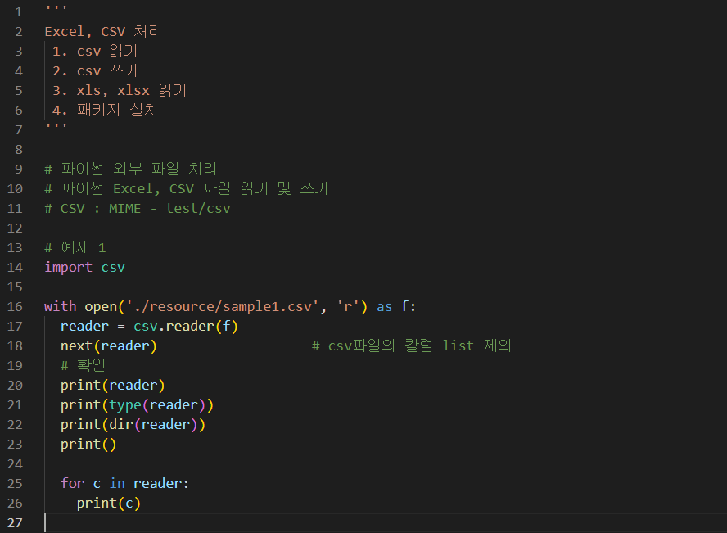This screenshot has width=727, height=533.
Task: Click the 'for c in reader:' loop line
Action: pos(124,484)
